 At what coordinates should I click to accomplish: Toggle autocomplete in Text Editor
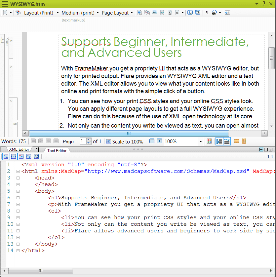click(36, 156)
